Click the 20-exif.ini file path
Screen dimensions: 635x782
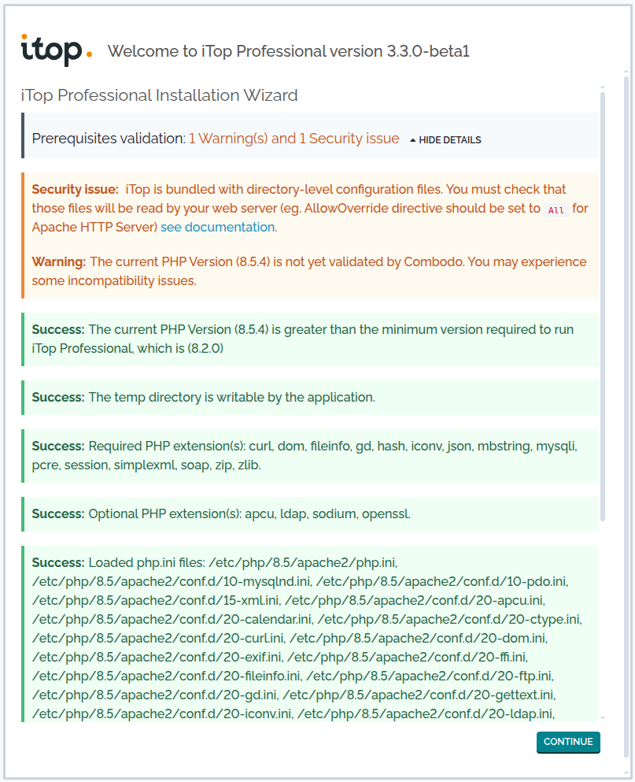tap(157, 658)
